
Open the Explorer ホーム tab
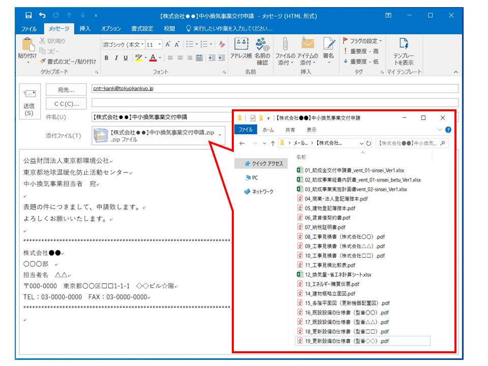pos(268,130)
